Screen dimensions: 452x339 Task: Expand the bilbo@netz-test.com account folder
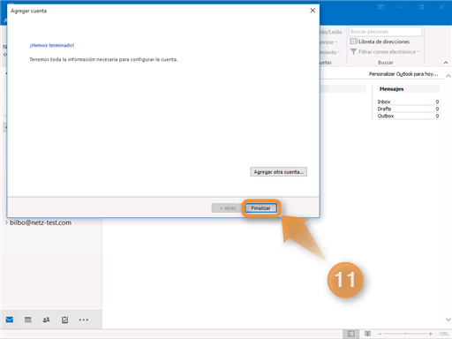(x=6, y=222)
